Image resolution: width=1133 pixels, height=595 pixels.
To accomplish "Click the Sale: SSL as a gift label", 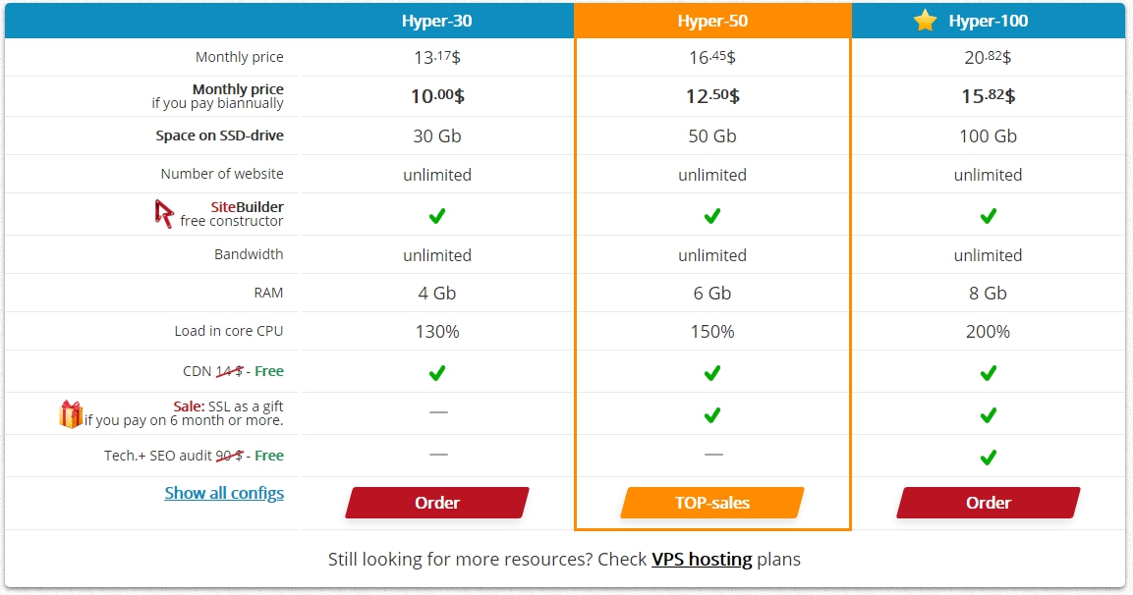I will tap(184, 413).
